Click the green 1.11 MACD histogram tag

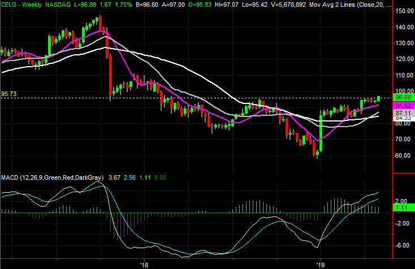tap(403, 209)
